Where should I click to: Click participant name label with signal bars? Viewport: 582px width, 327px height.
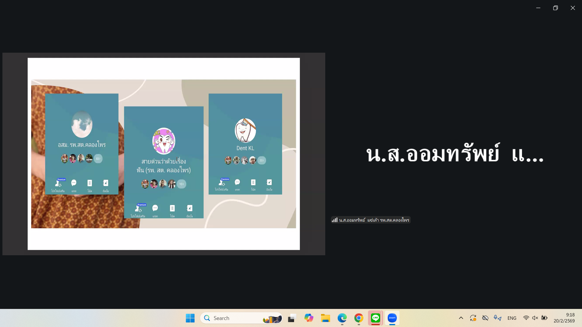371,220
